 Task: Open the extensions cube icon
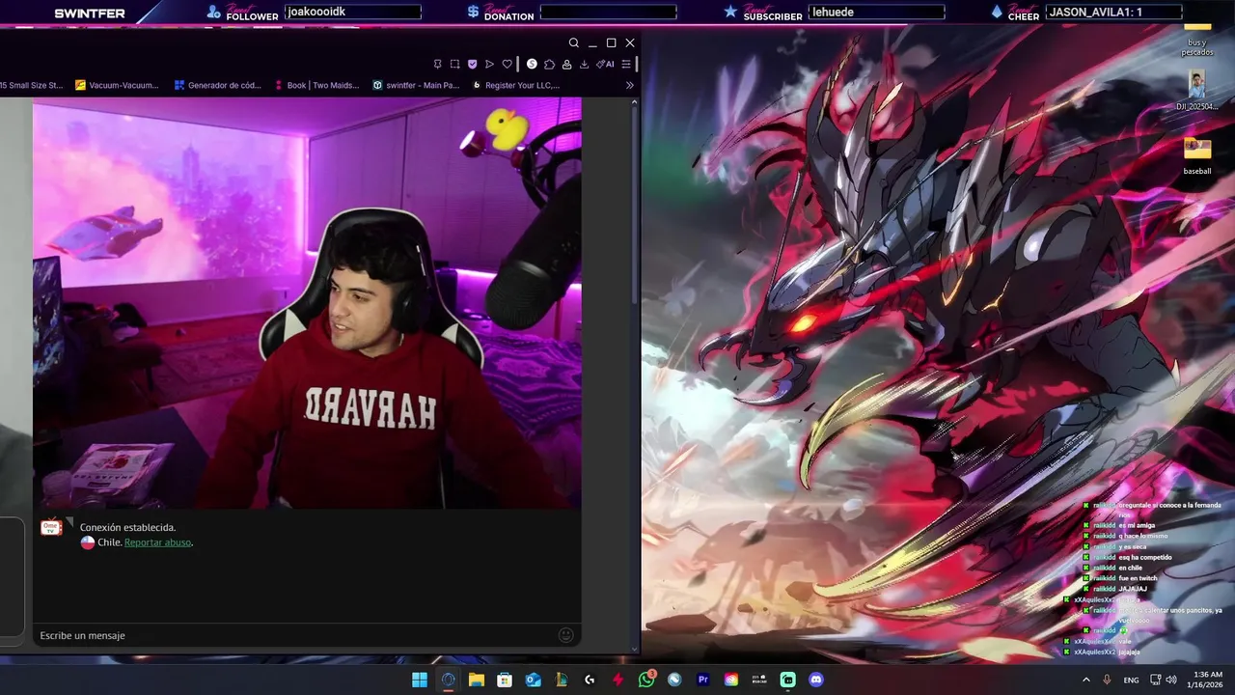click(x=549, y=64)
